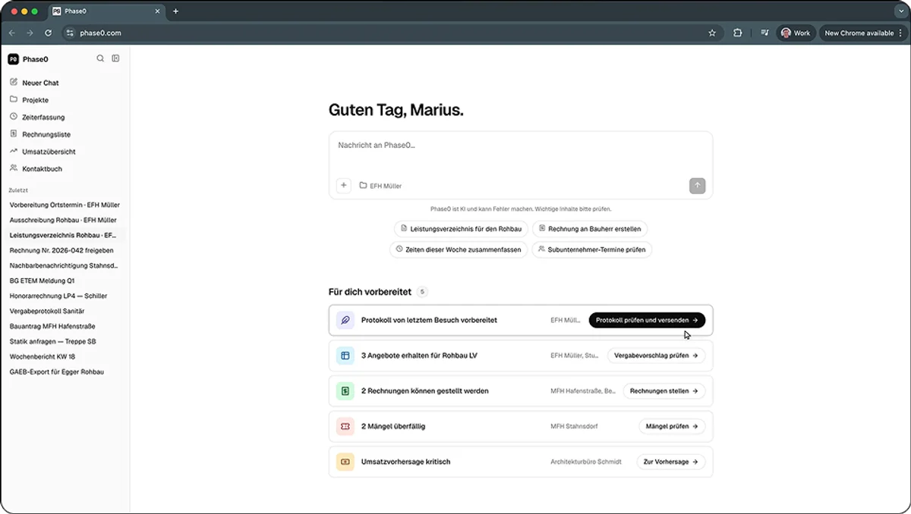Click the plus attachment button in message box
Image resolution: width=911 pixels, height=514 pixels.
click(343, 185)
